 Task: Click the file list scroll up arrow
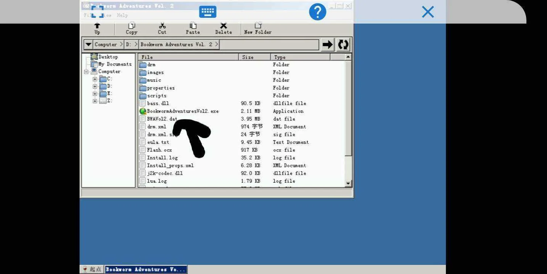tap(348, 57)
